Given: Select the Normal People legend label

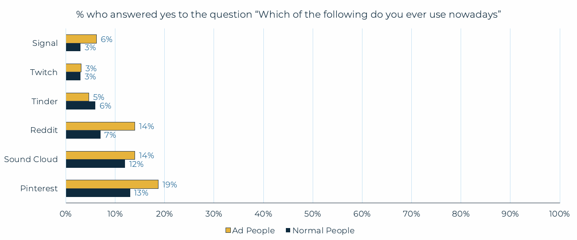Looking at the screenshot, I should 323,231.
